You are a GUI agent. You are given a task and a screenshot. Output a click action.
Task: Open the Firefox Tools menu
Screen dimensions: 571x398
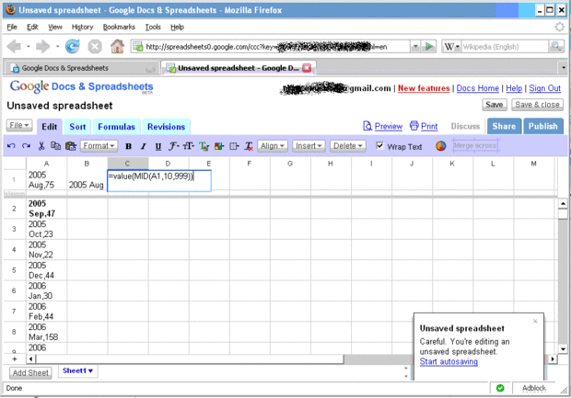tap(153, 27)
